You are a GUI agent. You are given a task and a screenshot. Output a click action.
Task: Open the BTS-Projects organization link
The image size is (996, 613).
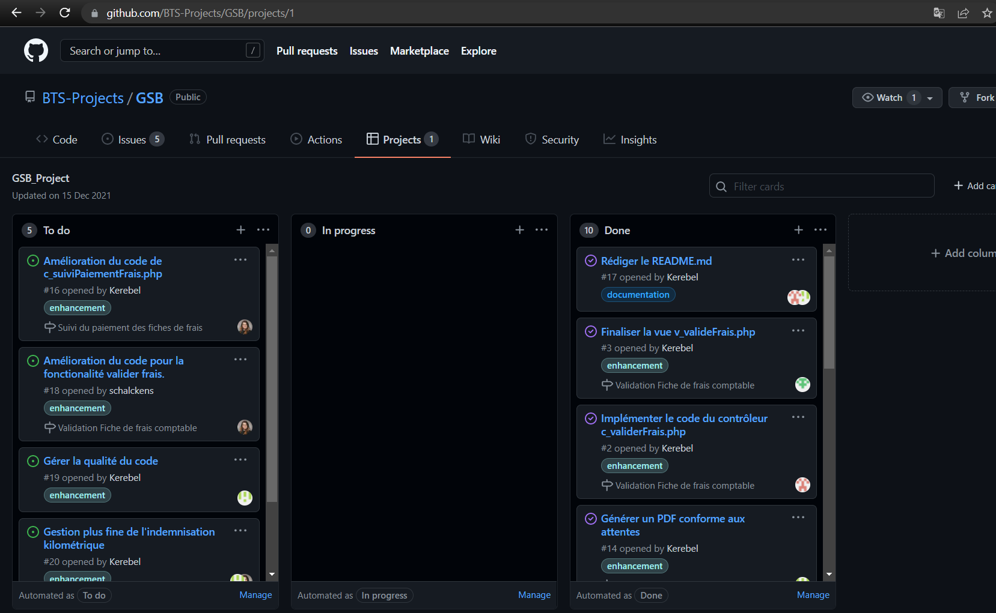pos(83,98)
